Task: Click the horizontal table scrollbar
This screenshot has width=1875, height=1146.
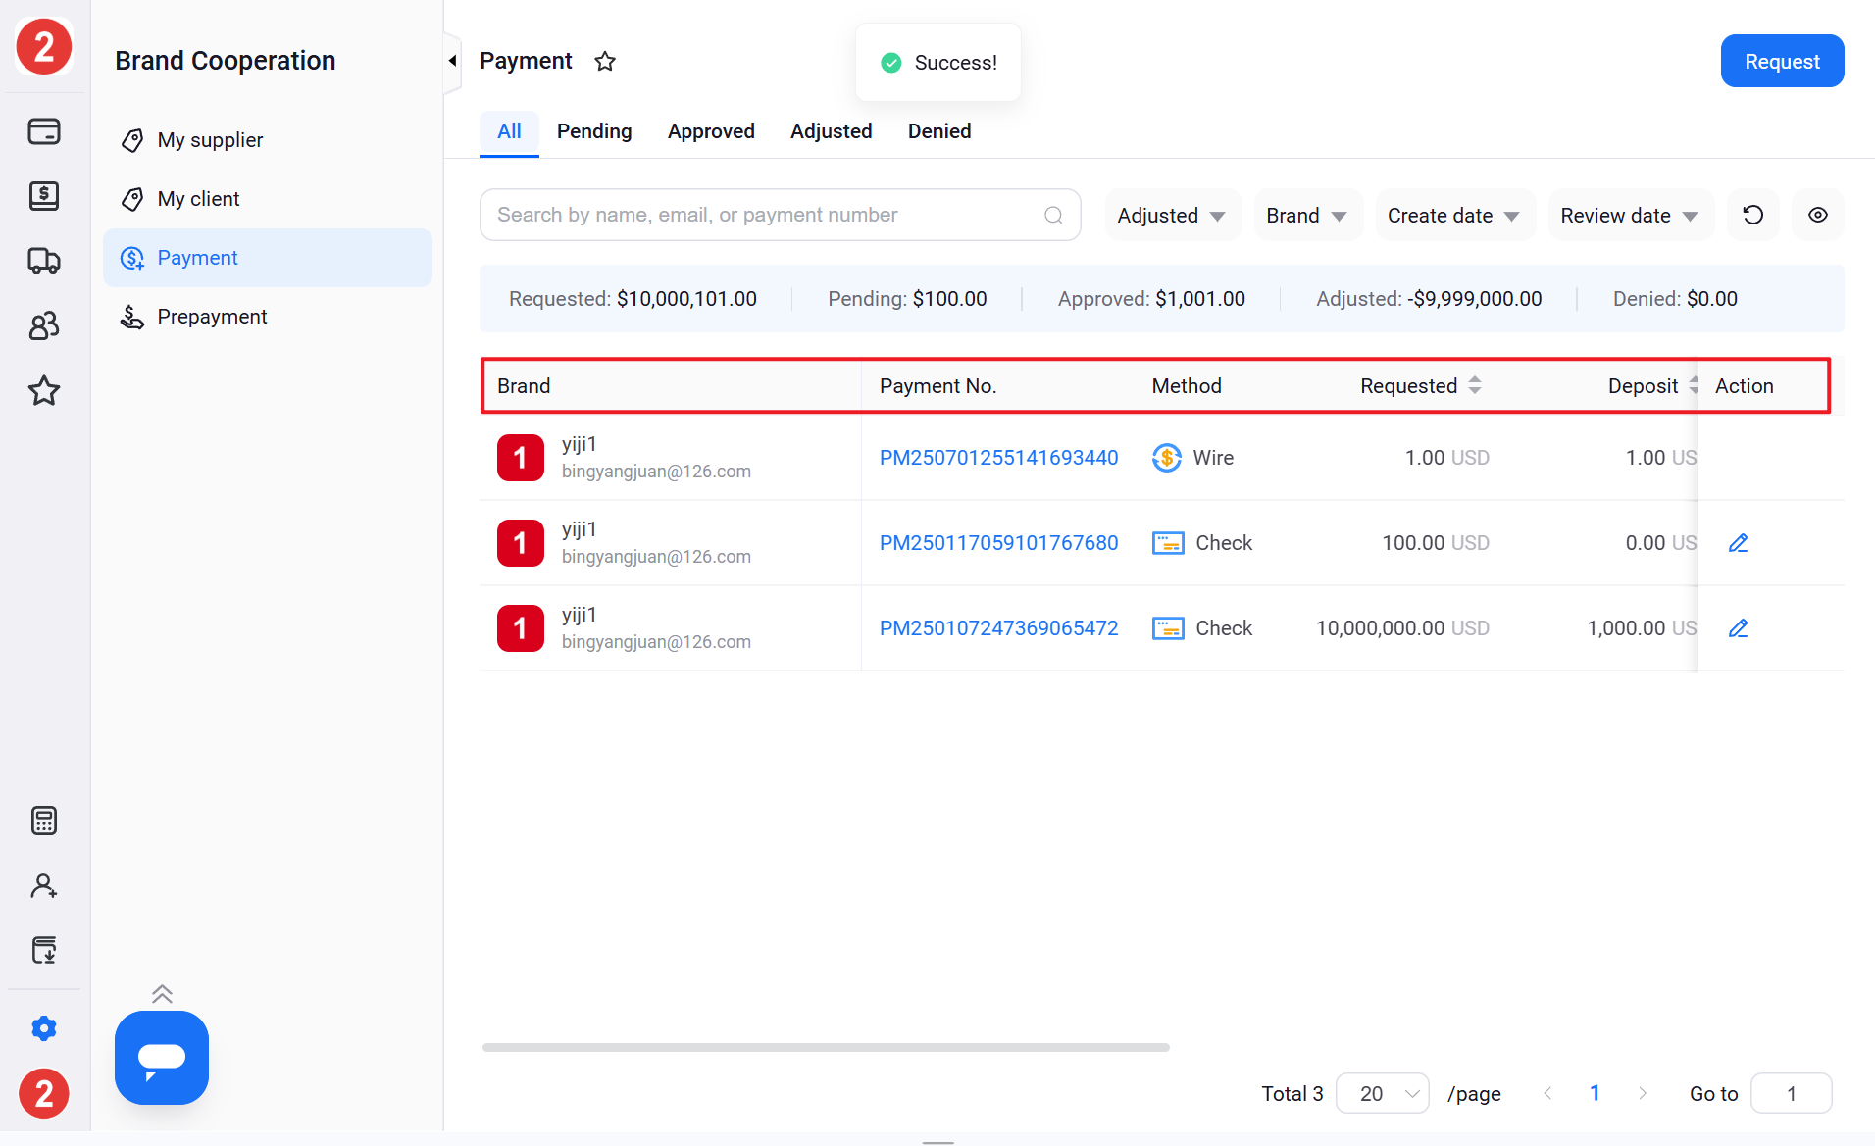Action: click(x=826, y=1047)
